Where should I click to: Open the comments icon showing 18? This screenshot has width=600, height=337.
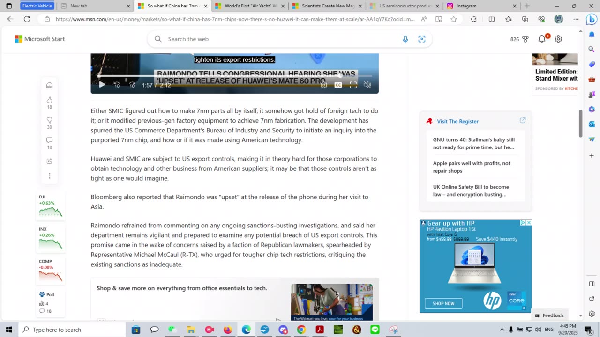[49, 140]
